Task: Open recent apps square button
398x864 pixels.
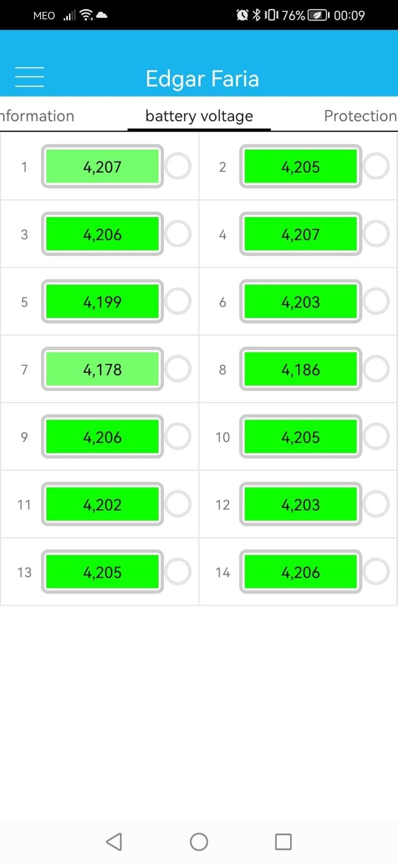Action: click(x=283, y=841)
